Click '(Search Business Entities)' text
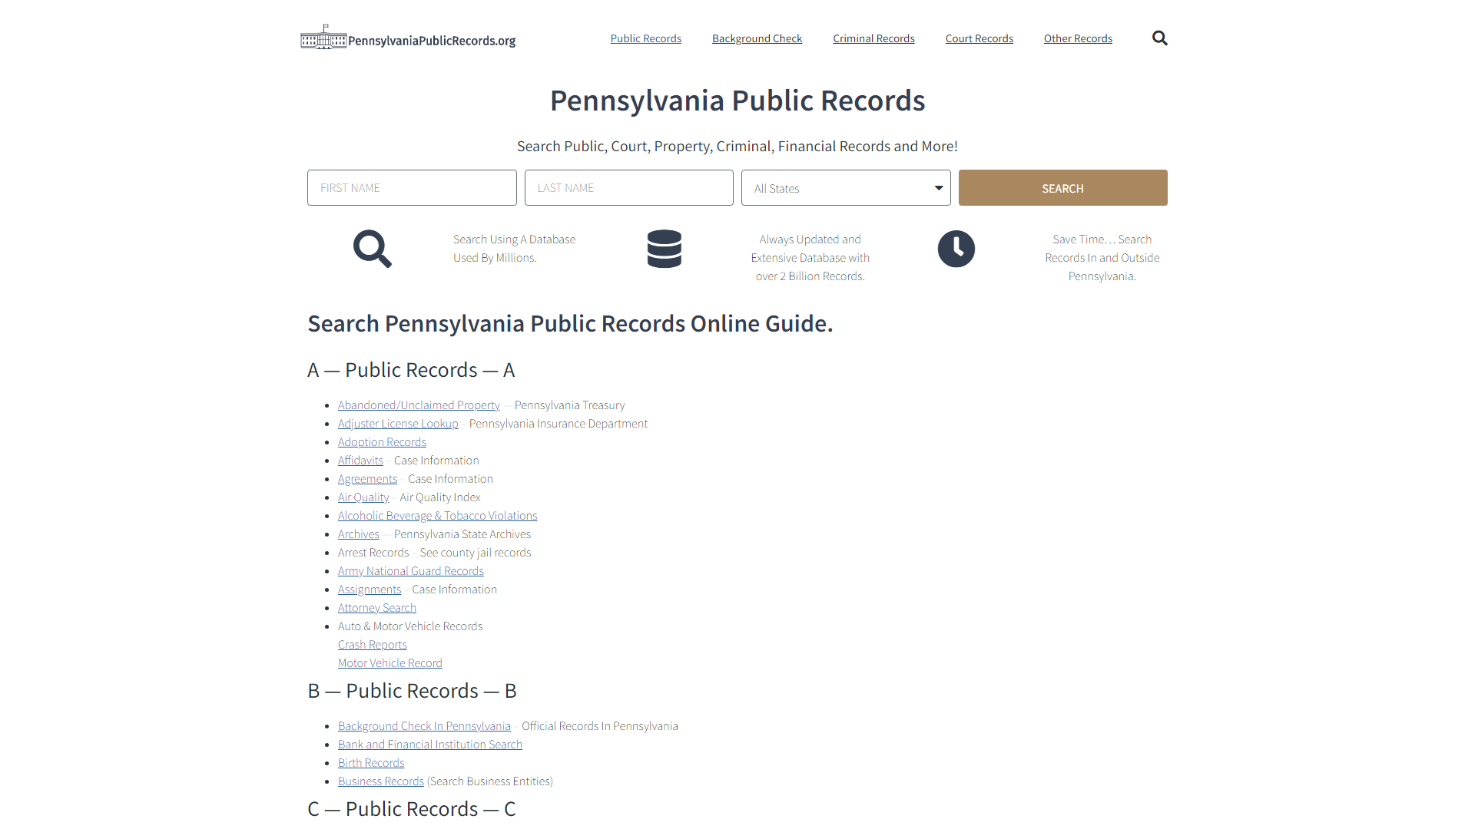This screenshot has width=1475, height=829. click(x=490, y=781)
